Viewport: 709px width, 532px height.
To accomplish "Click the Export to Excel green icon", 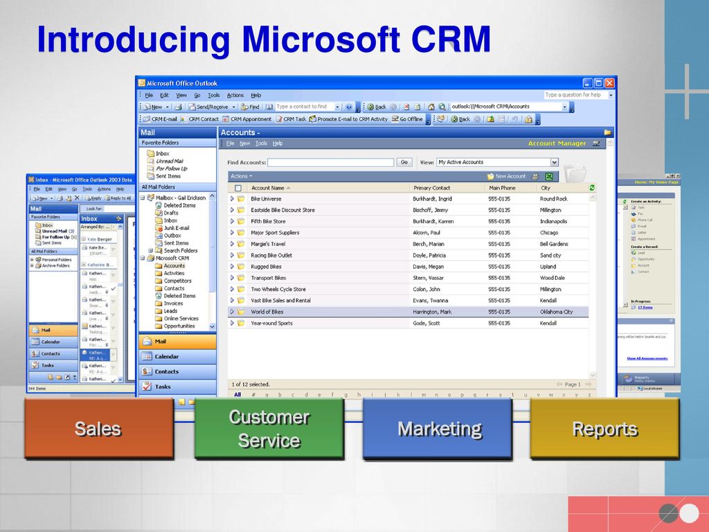I will (549, 177).
